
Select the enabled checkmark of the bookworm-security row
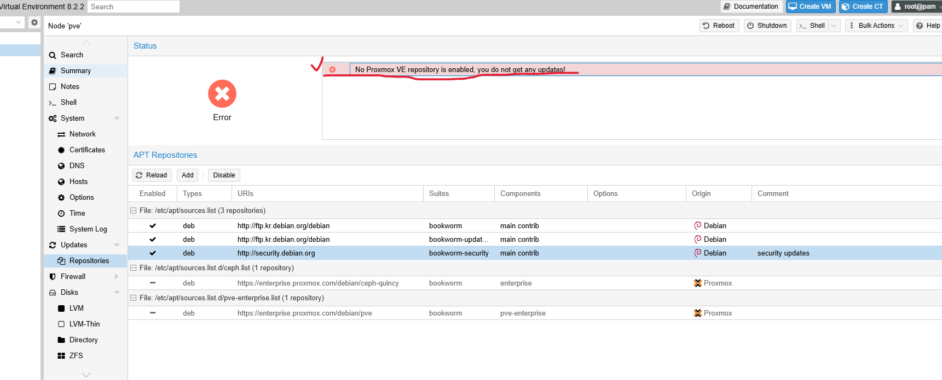click(x=153, y=253)
